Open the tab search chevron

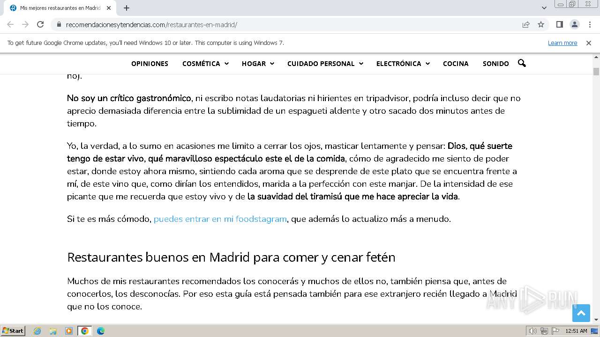(544, 8)
